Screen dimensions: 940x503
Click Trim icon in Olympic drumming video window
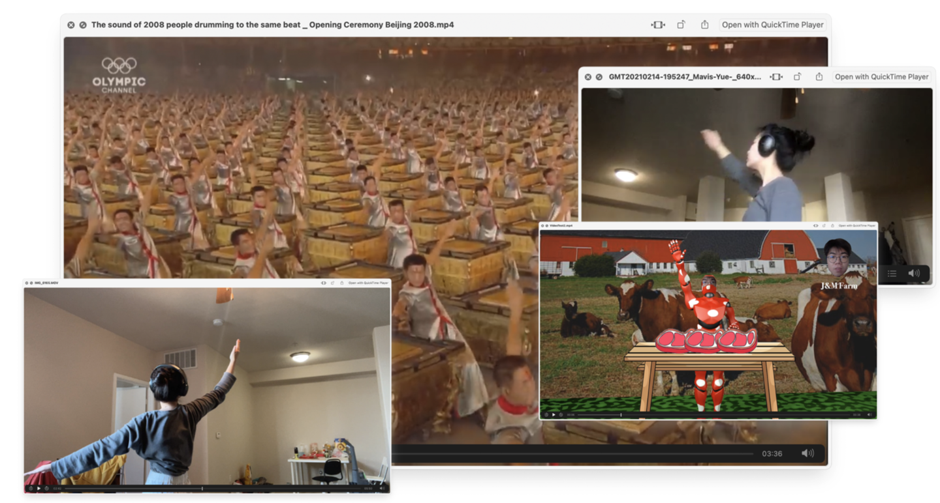pyautogui.click(x=658, y=25)
